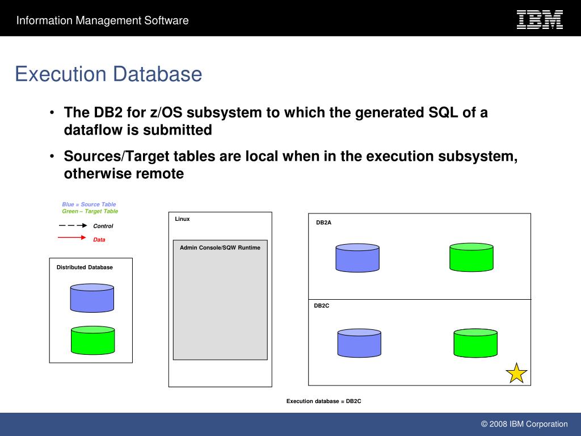This screenshot has width=581, height=436.
Task: Click the IBM logo in the header
Action: (x=540, y=20)
